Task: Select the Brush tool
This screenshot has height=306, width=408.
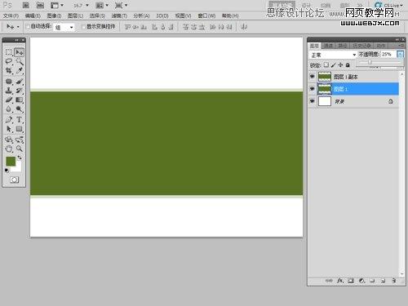Action: [x=19, y=82]
